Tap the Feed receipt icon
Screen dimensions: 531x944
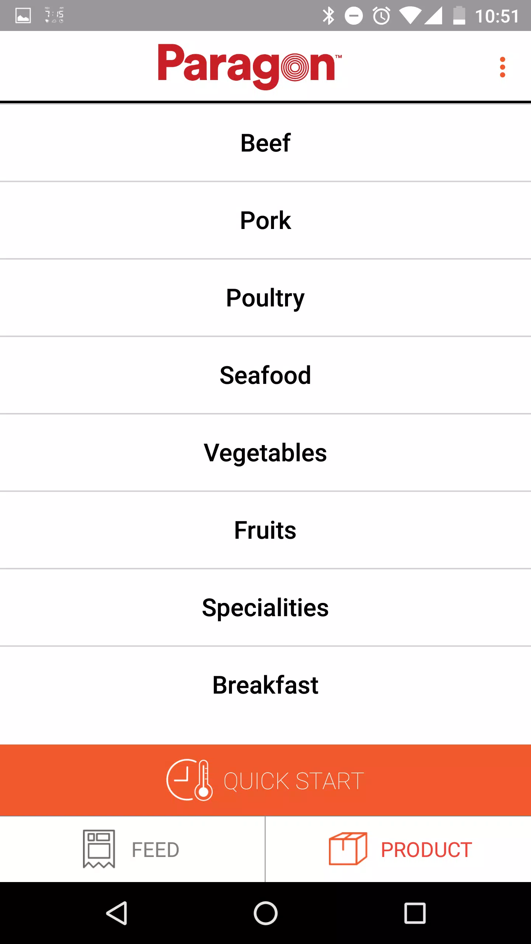click(99, 849)
